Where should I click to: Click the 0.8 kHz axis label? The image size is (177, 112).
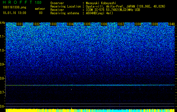point(2,78)
